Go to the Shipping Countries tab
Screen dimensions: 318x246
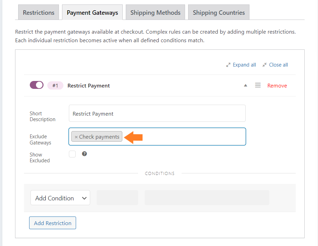219,12
